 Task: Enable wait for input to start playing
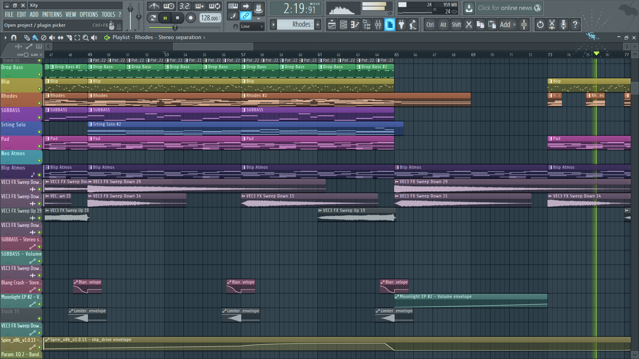click(169, 6)
